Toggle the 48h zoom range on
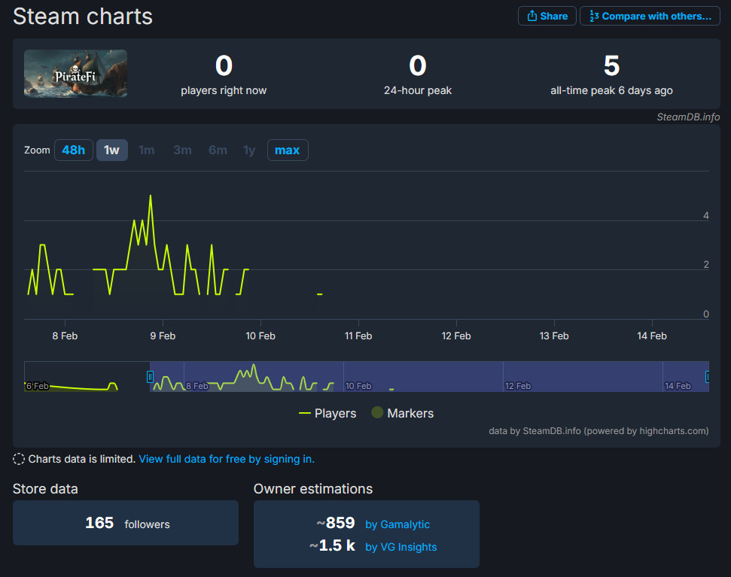The image size is (731, 577). click(73, 150)
